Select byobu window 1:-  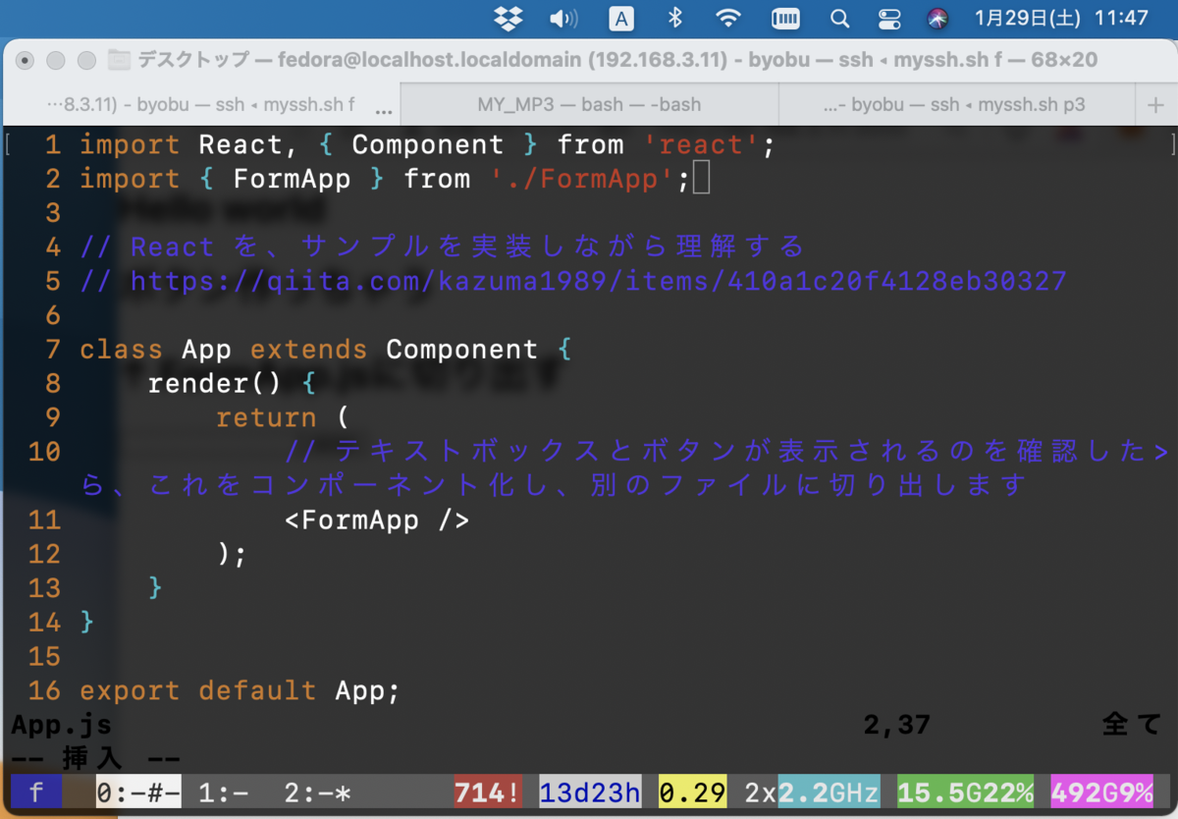224,792
